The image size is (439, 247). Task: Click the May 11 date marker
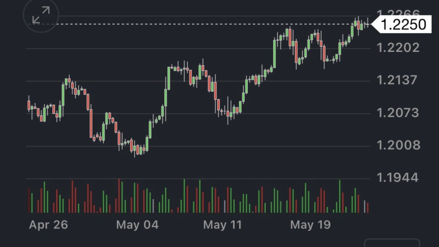pos(223,225)
